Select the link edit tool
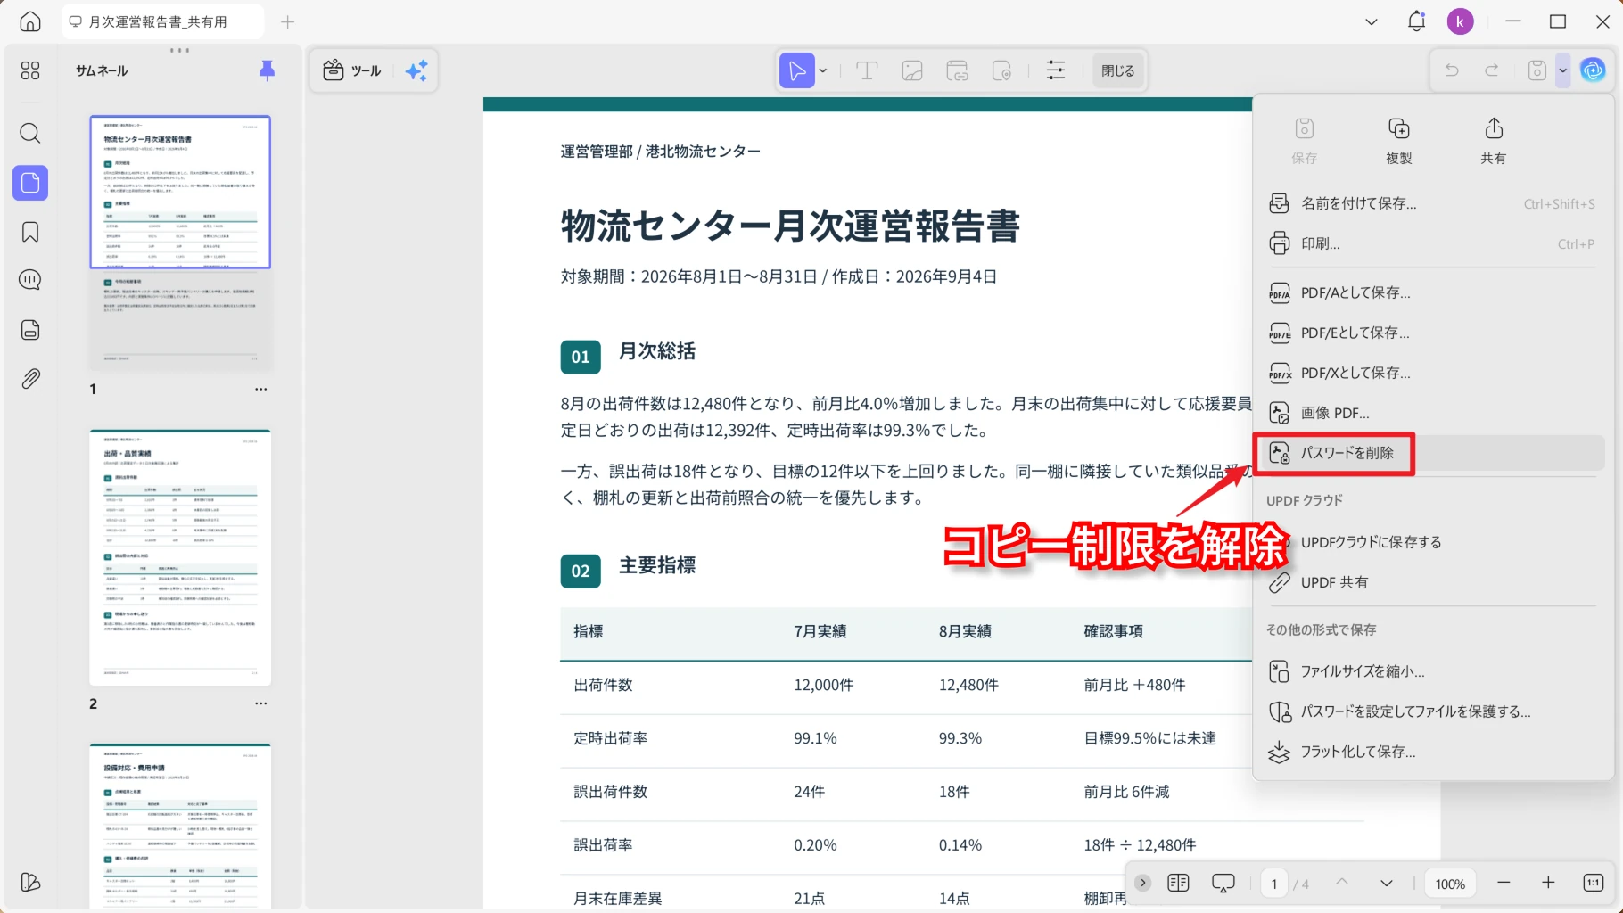Image resolution: width=1623 pixels, height=913 pixels. click(x=958, y=70)
